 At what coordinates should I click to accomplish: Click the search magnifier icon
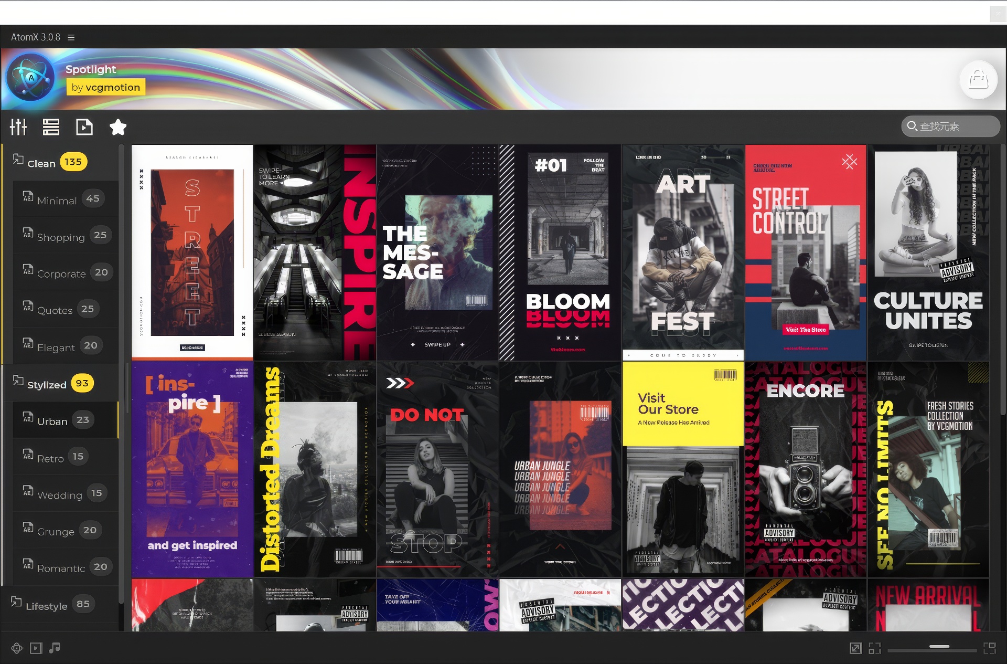[912, 126]
